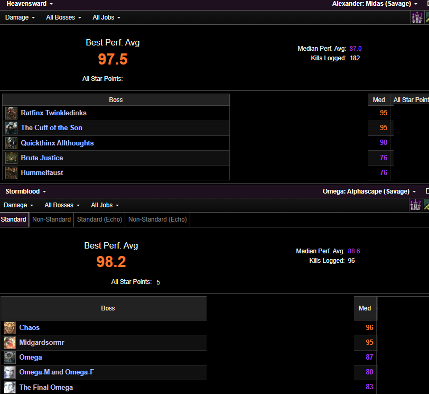Open the Chaos boss link

tap(29, 328)
